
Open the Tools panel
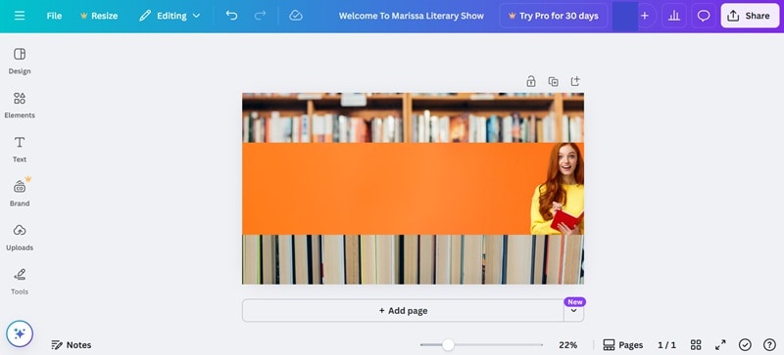[x=20, y=281]
